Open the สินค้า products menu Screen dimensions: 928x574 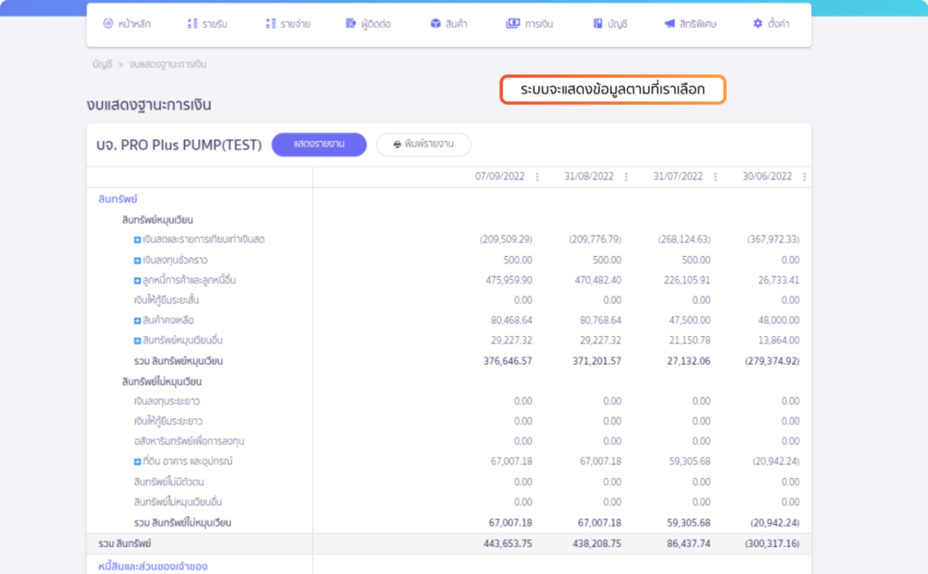[x=449, y=24]
